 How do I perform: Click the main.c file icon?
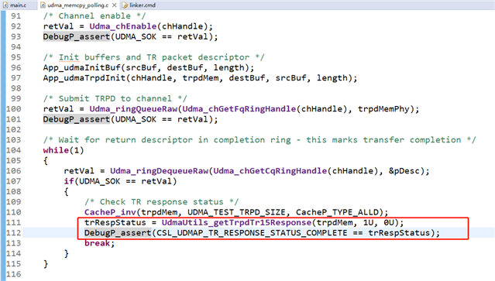pyautogui.click(x=5, y=5)
